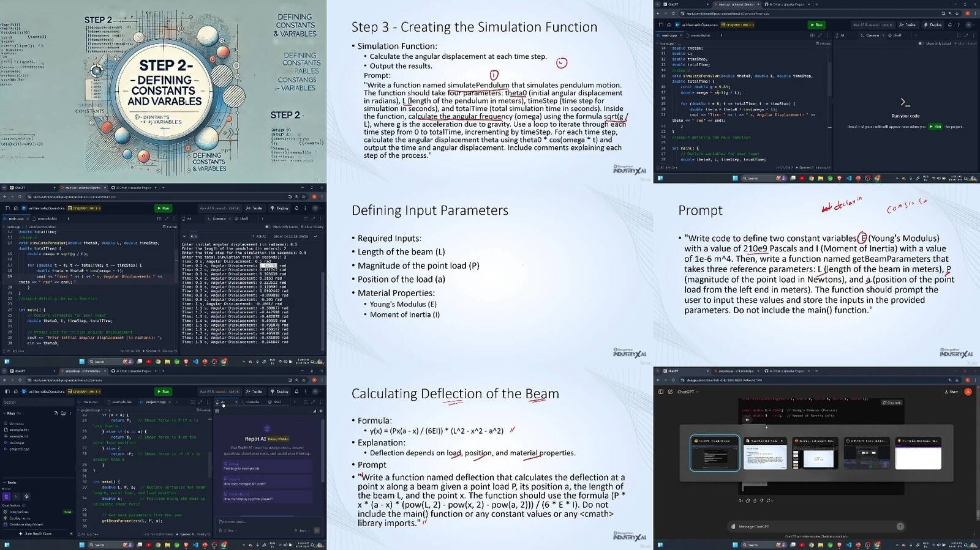This screenshot has width=980, height=550.
Task: Click the send arrow button in the ChatGPT input
Action: (x=900, y=526)
